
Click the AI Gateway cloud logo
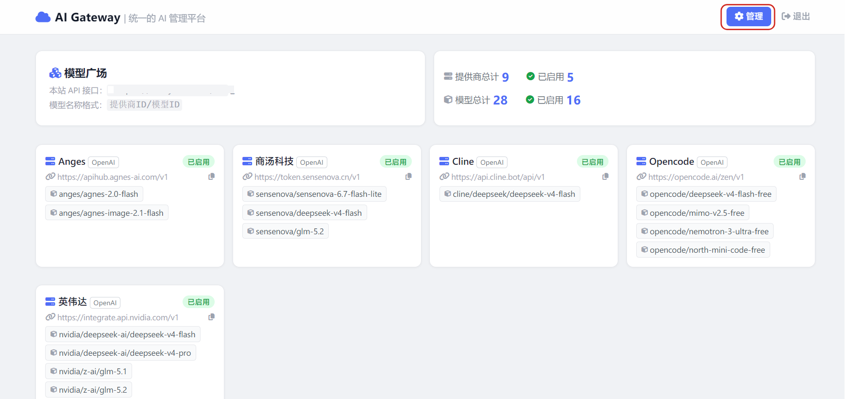click(x=43, y=17)
